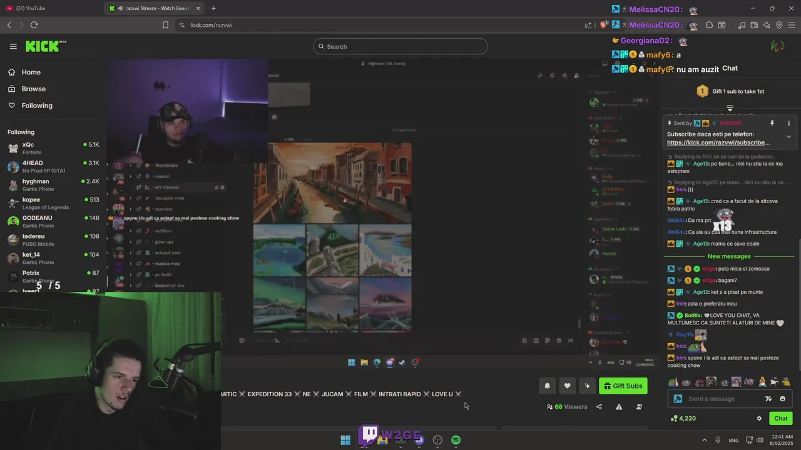
Task: Report the stream with warning triangle icon
Action: pos(619,407)
